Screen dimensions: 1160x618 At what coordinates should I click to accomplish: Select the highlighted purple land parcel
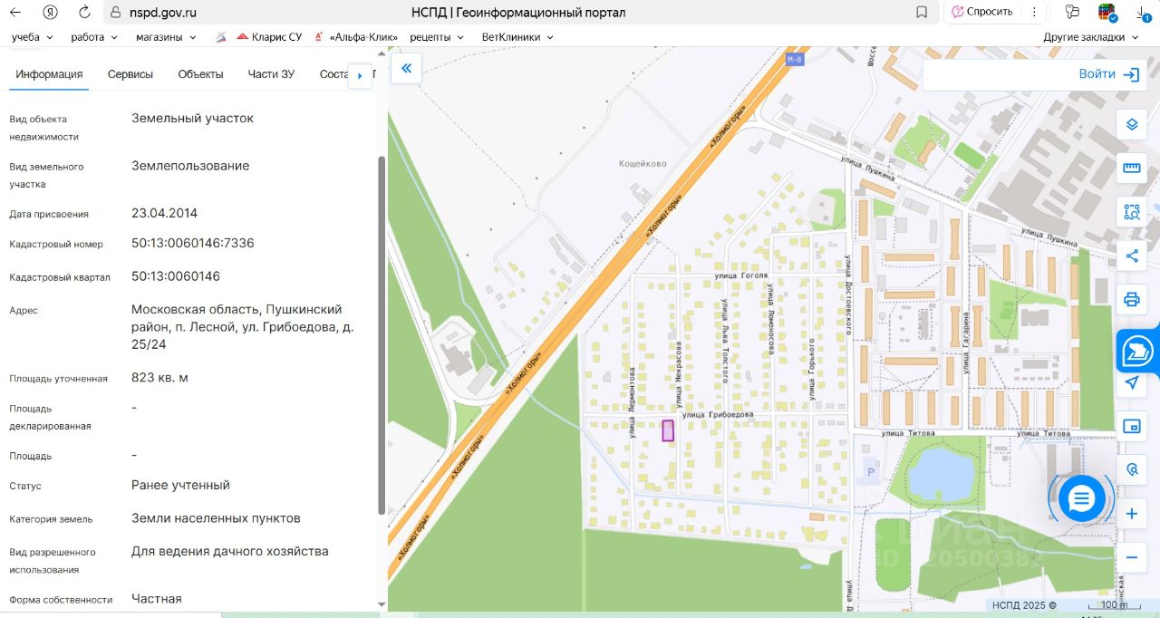(668, 430)
